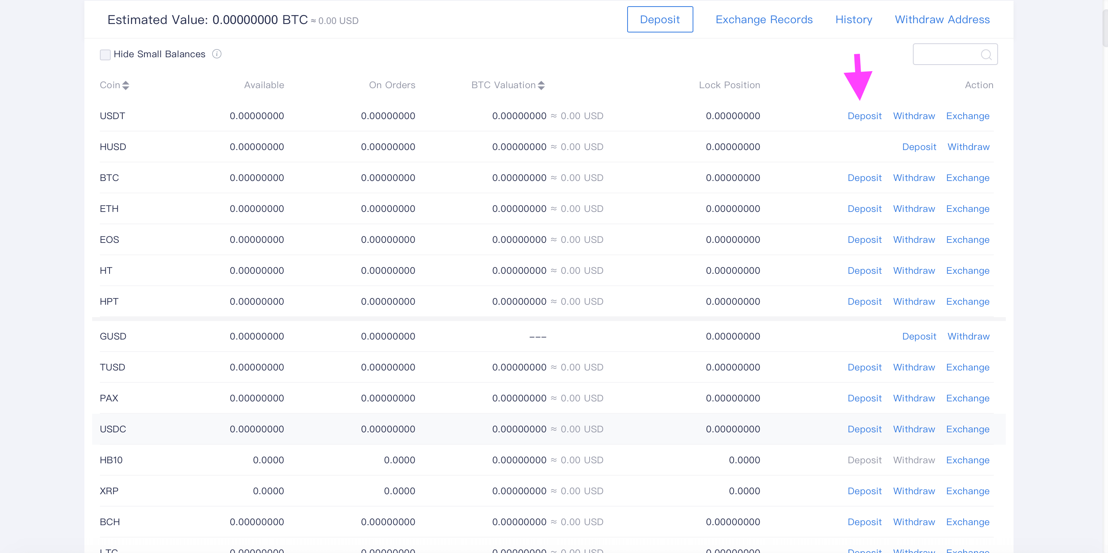Open the History link
Screen dimensions: 1108x553
pyautogui.click(x=853, y=19)
